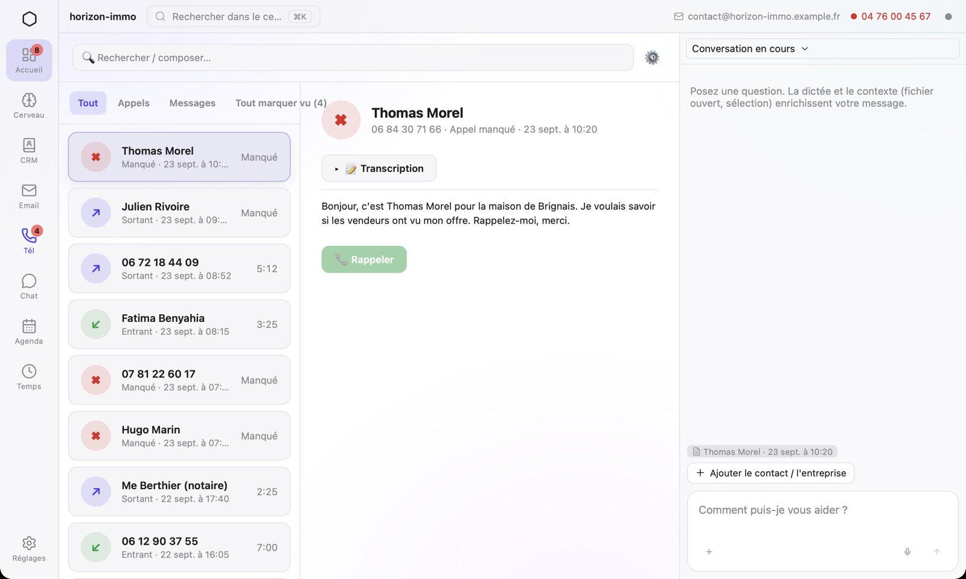
Task: Open the Chat section
Action: click(29, 286)
